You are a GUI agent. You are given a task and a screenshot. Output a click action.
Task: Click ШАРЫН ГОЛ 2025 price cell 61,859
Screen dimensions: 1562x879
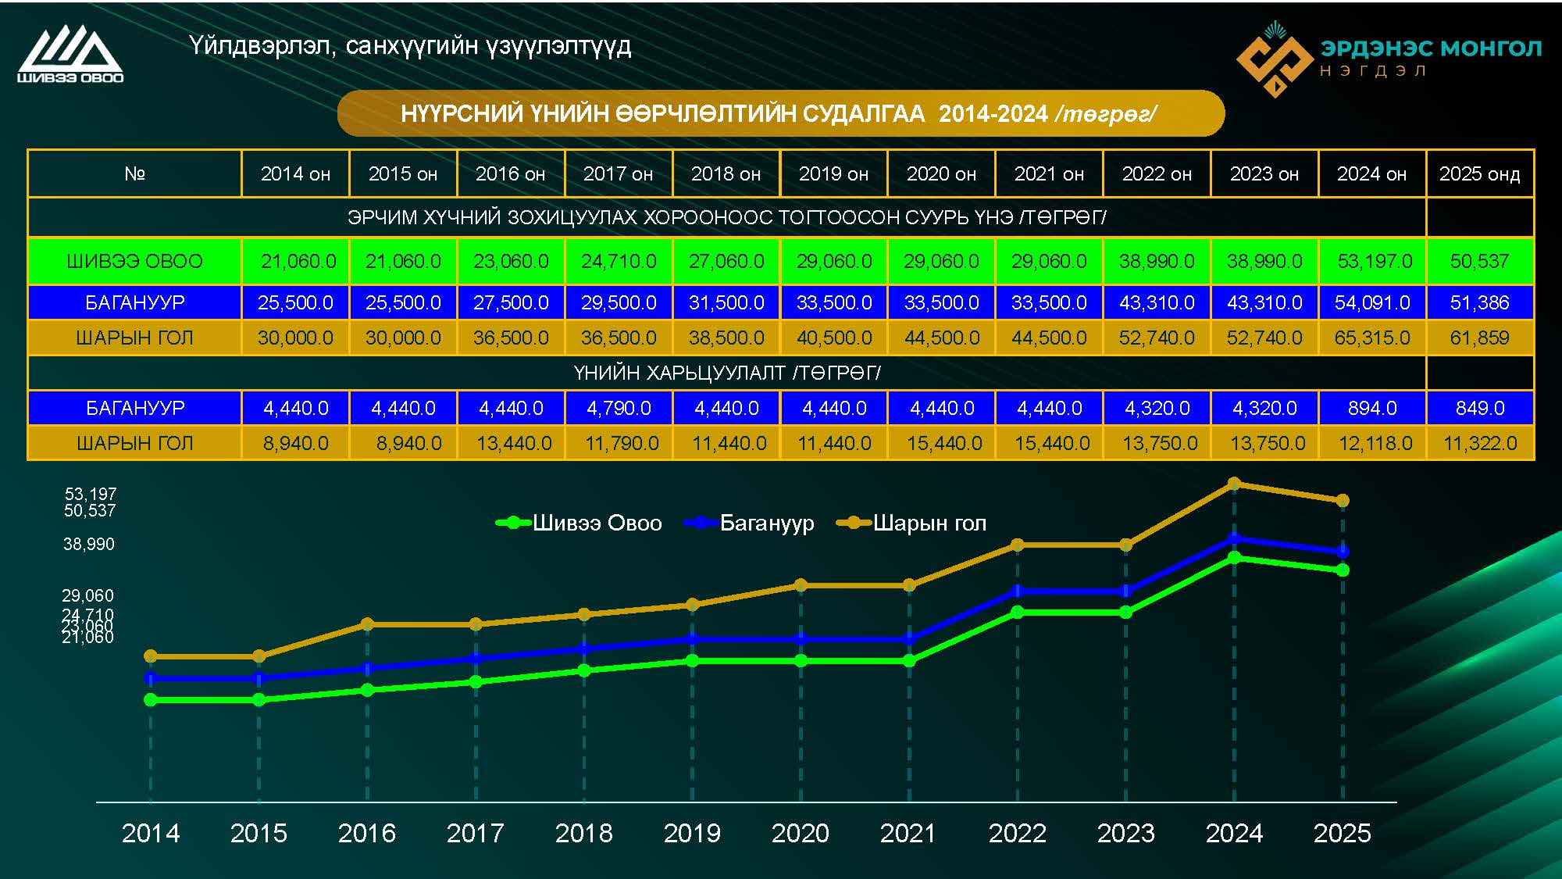(1479, 338)
